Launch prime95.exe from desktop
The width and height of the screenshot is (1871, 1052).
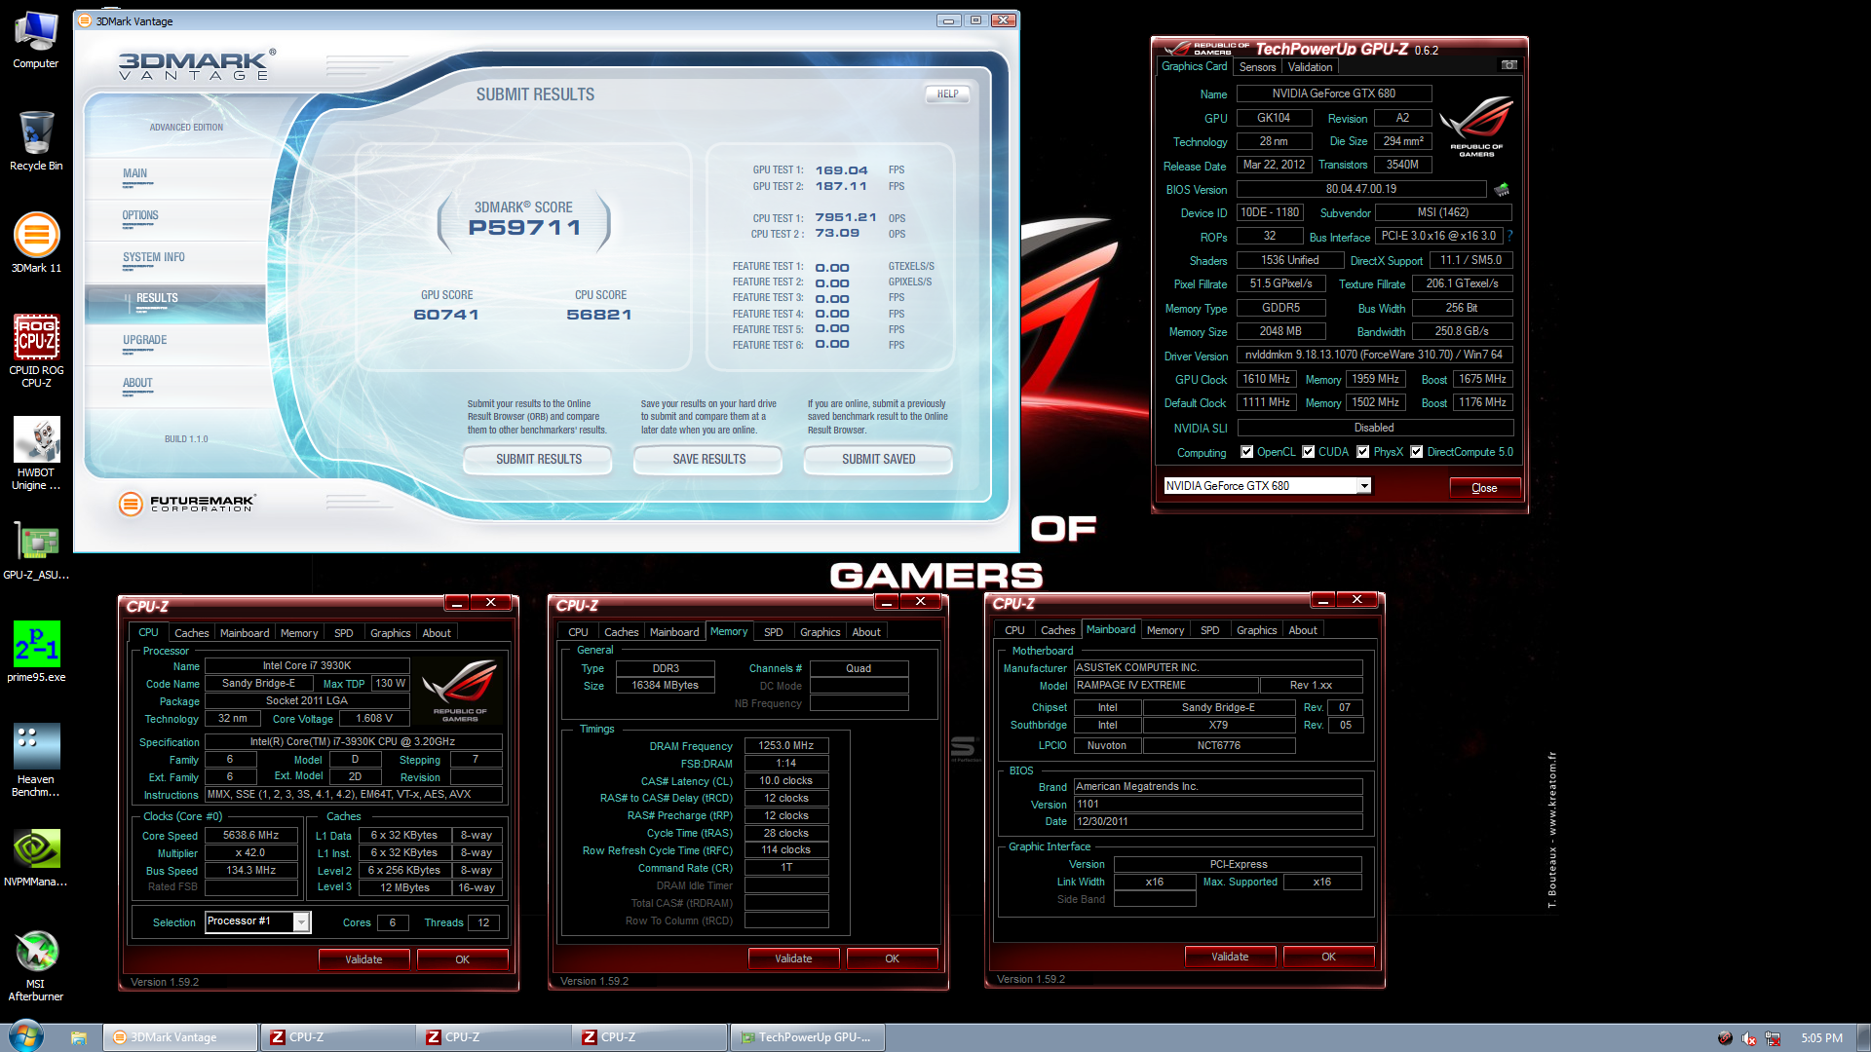pyautogui.click(x=36, y=653)
